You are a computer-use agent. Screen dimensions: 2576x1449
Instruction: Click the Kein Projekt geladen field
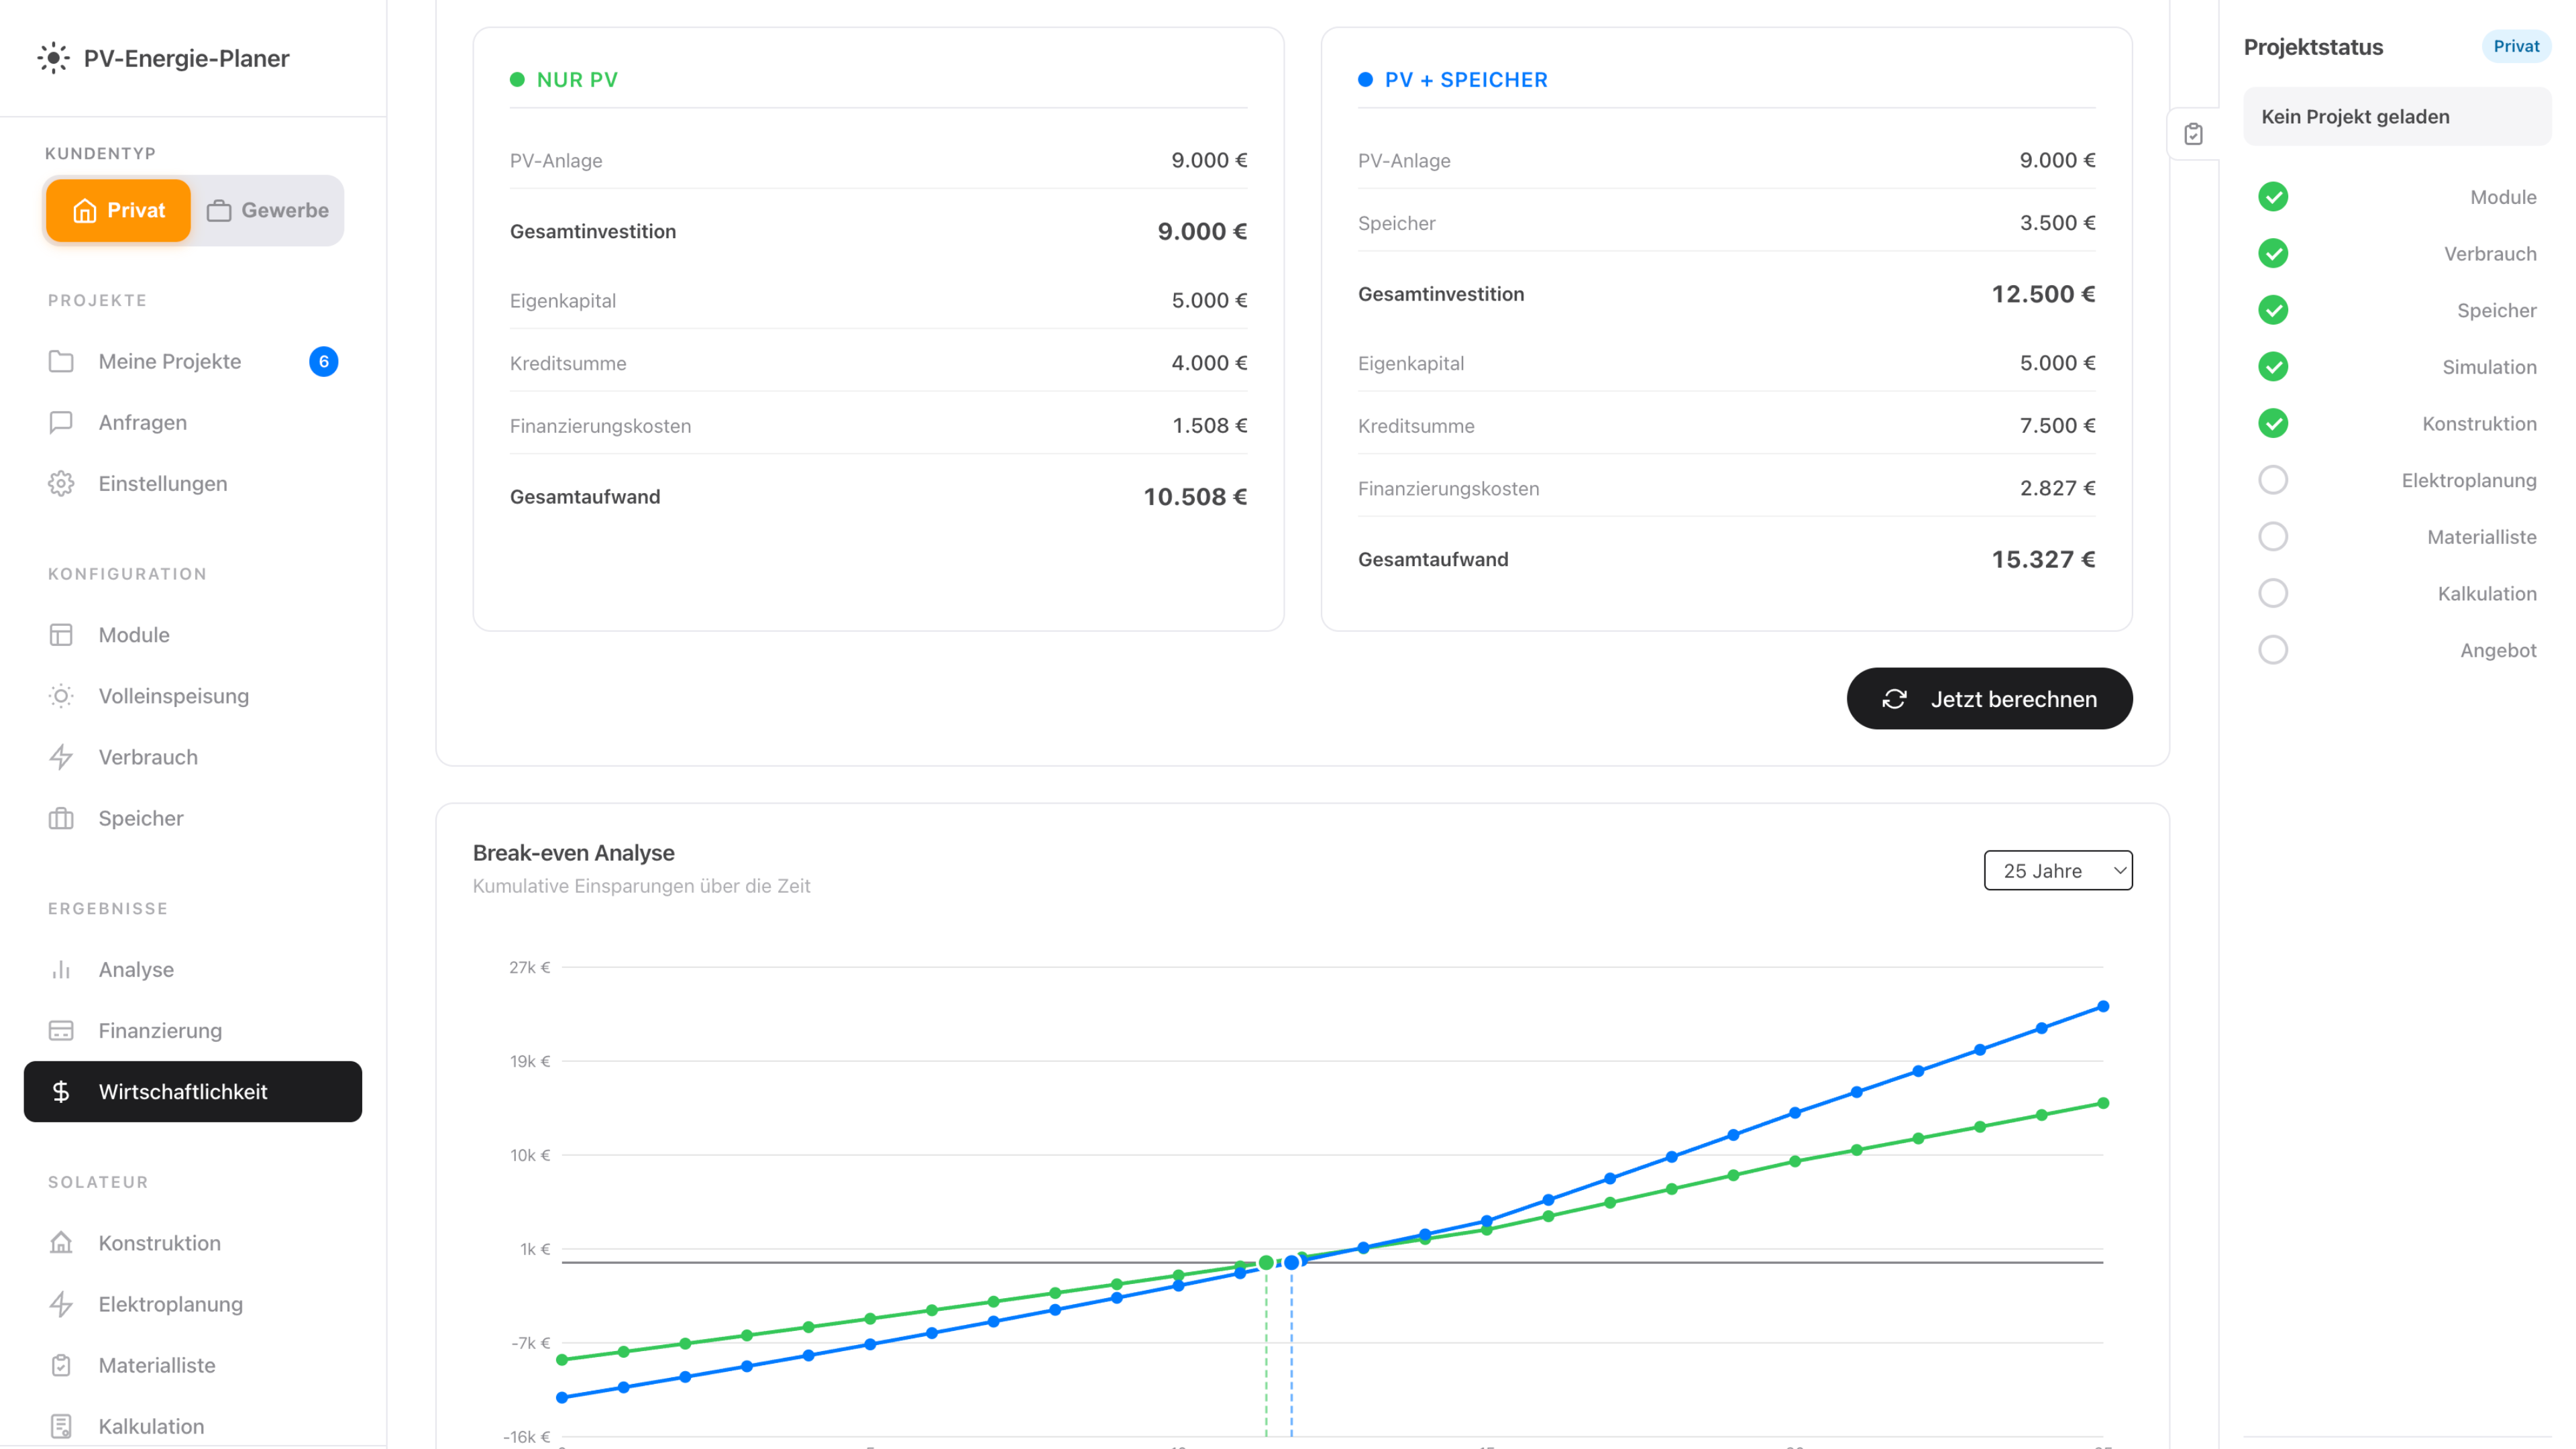[x=2396, y=116]
